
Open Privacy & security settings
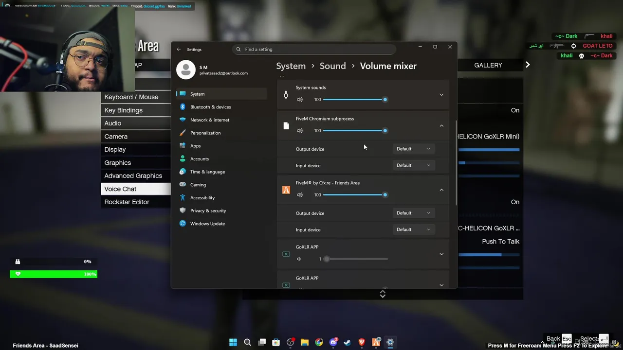(x=221, y=210)
